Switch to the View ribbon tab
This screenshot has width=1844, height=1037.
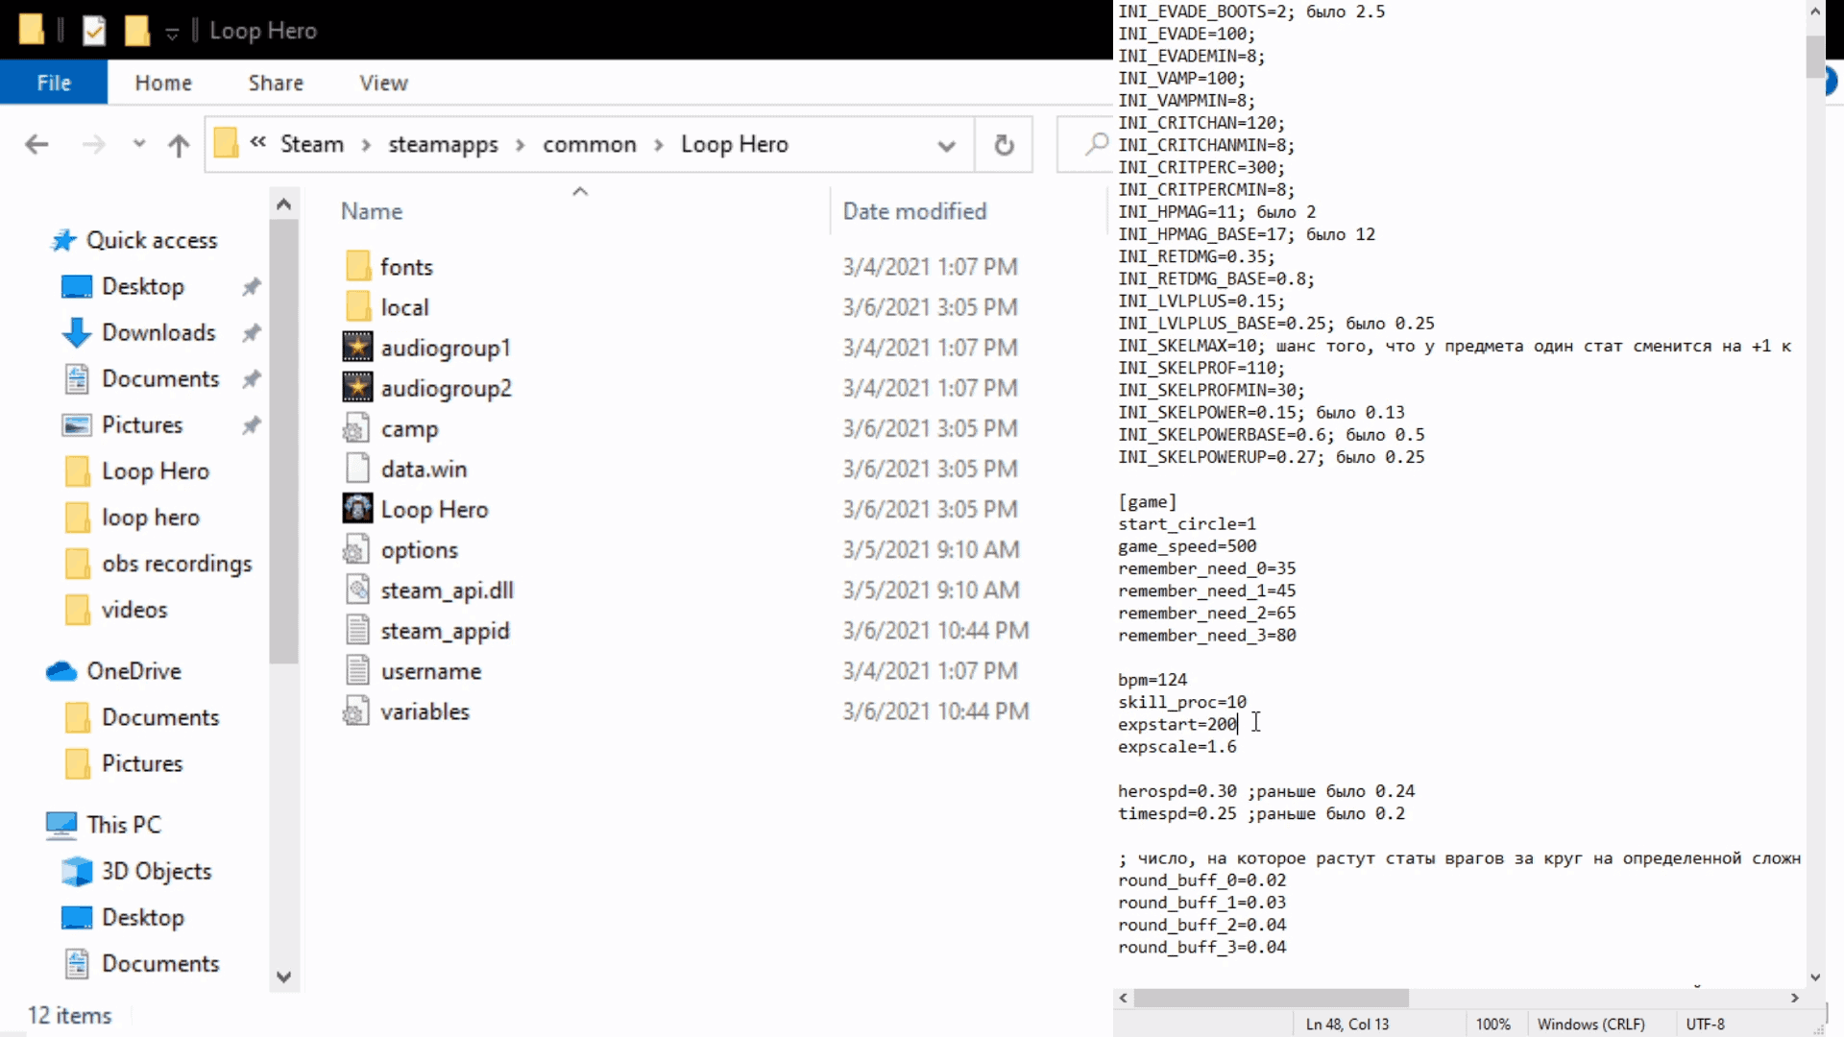(x=382, y=83)
